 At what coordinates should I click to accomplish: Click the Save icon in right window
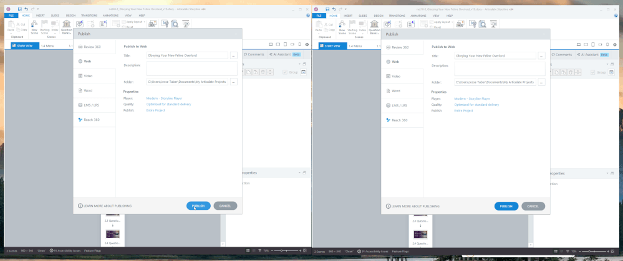pyautogui.click(x=327, y=9)
